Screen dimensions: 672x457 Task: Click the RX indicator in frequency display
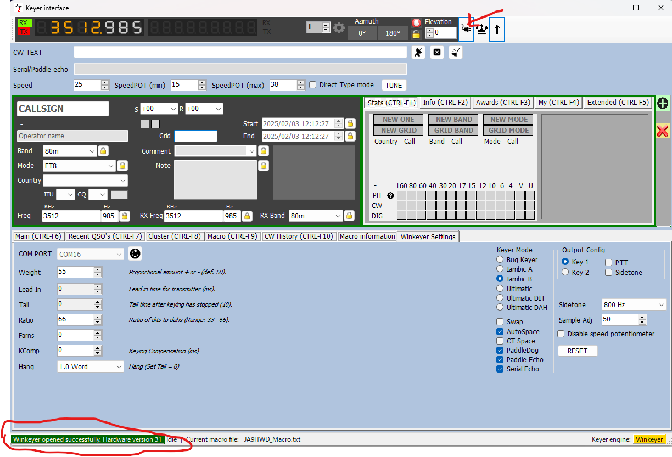(x=24, y=23)
